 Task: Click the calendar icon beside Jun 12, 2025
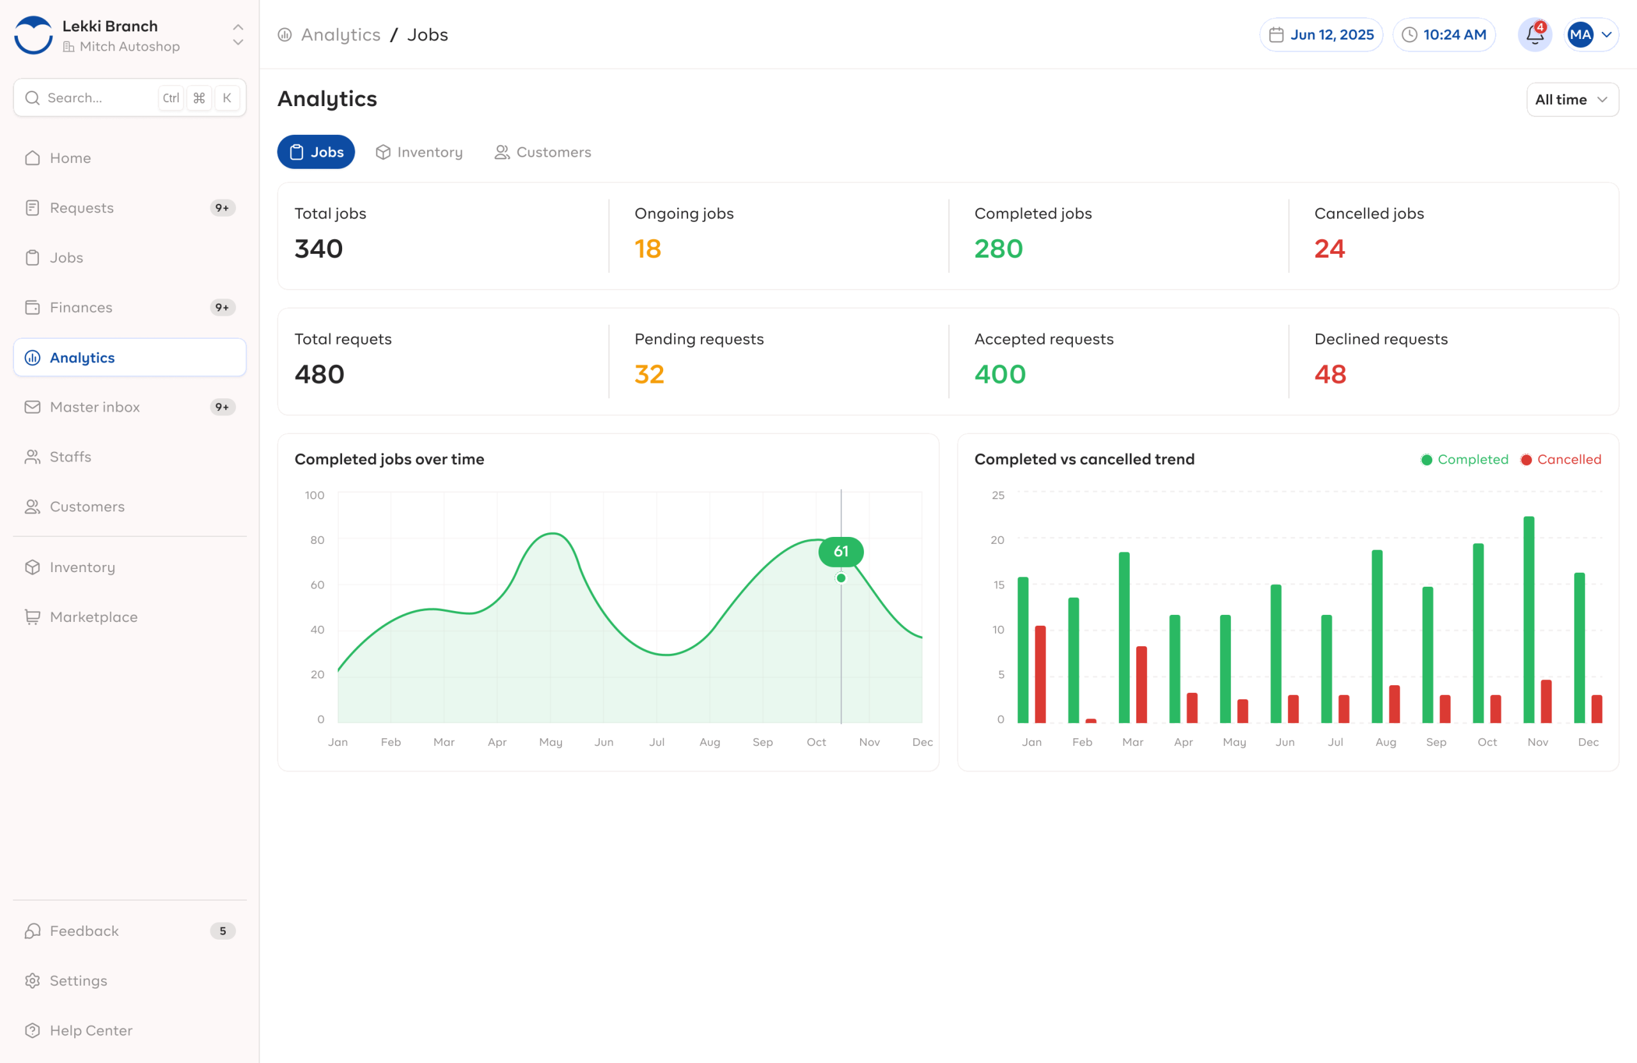coord(1276,35)
